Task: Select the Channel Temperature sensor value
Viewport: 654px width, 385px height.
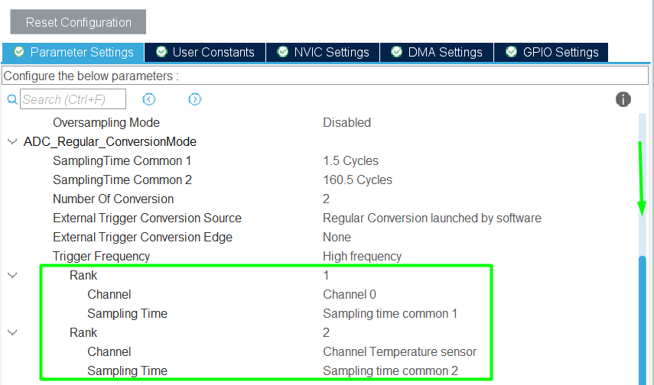Action: click(399, 351)
